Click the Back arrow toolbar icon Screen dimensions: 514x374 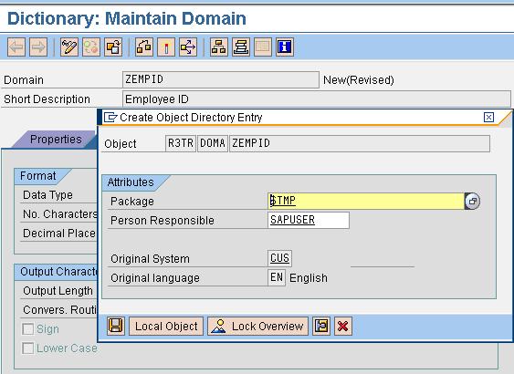(16, 47)
